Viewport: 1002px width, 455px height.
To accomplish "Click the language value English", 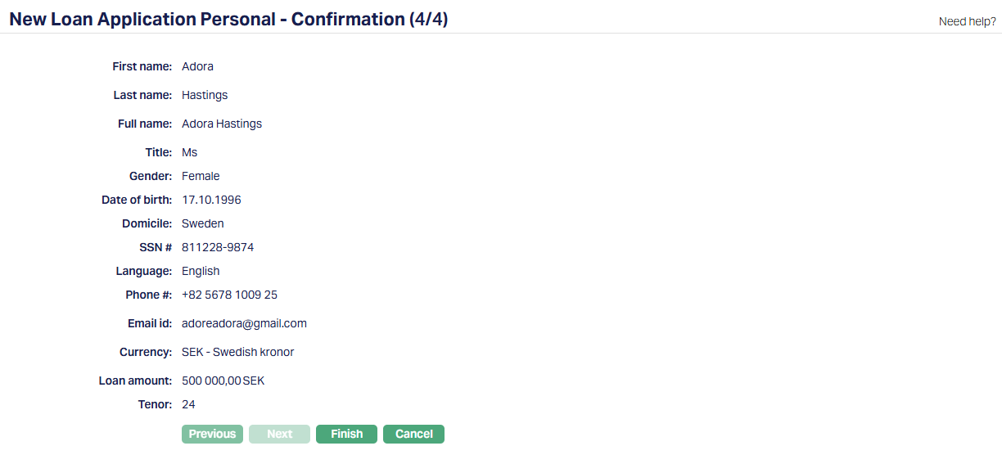I will pos(201,271).
